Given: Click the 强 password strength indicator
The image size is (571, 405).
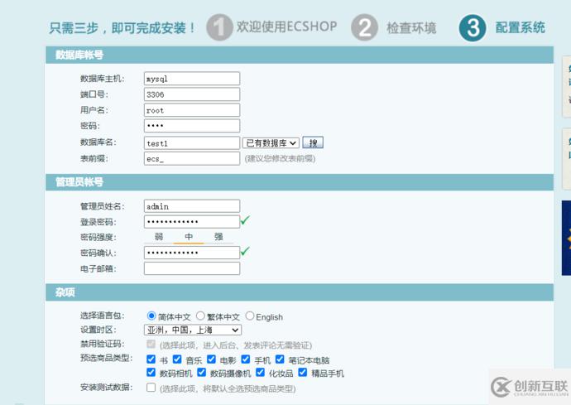Looking at the screenshot, I should coord(218,237).
